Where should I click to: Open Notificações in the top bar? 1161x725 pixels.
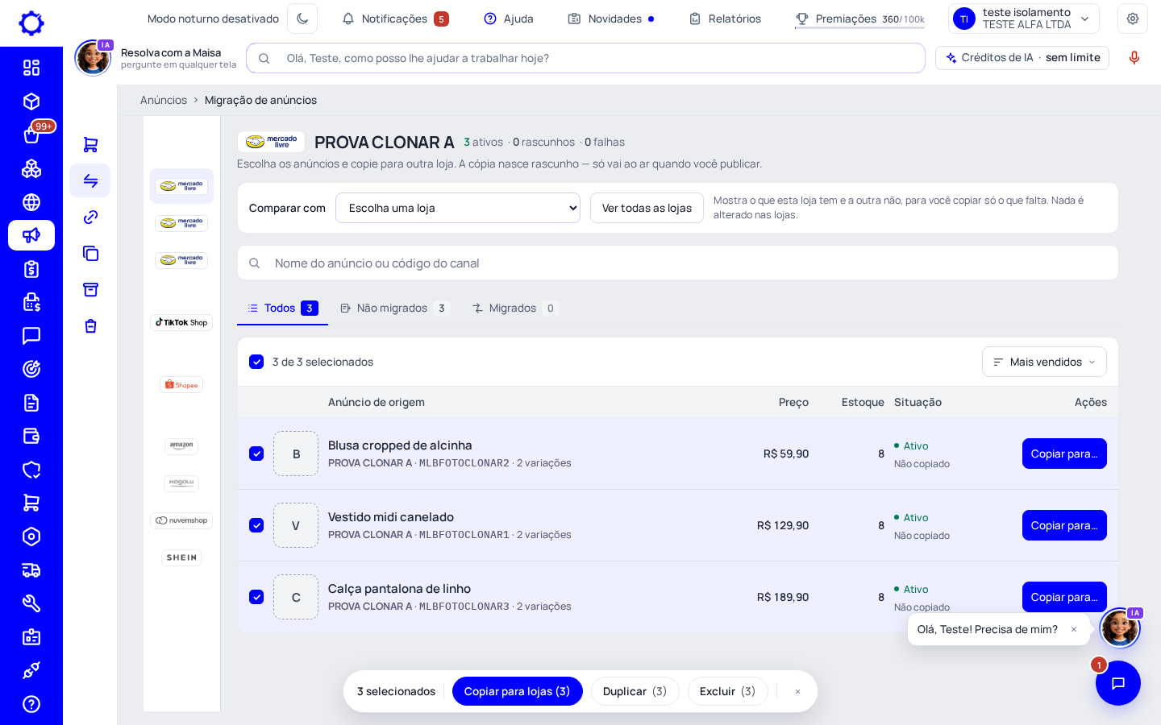point(395,19)
